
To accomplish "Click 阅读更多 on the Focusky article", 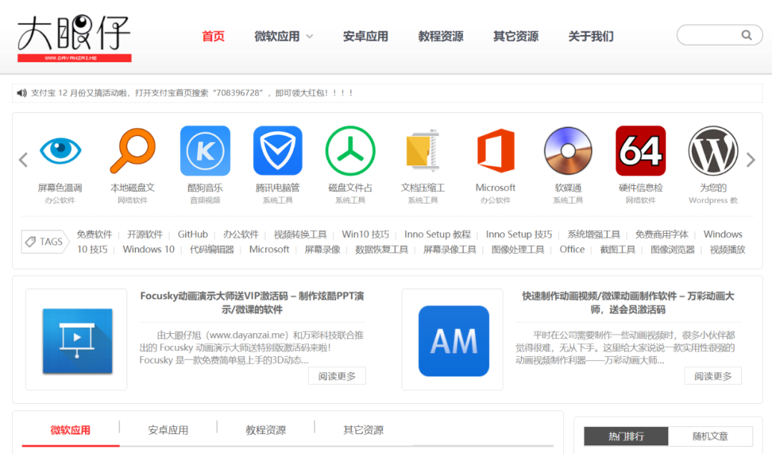I will (337, 375).
